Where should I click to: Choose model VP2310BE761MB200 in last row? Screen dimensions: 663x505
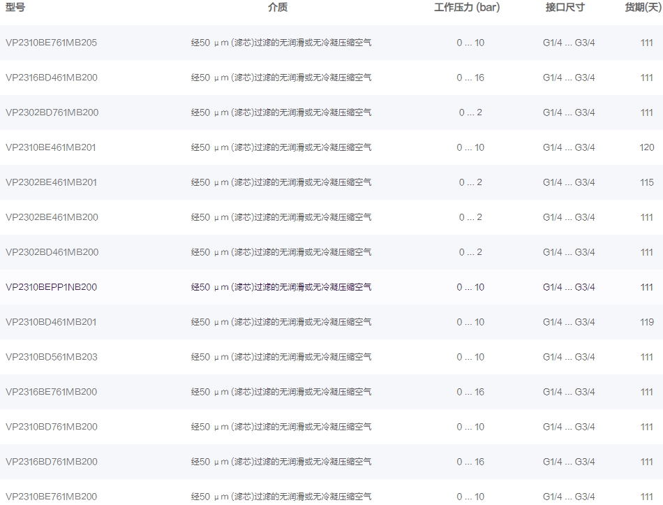tap(51, 497)
